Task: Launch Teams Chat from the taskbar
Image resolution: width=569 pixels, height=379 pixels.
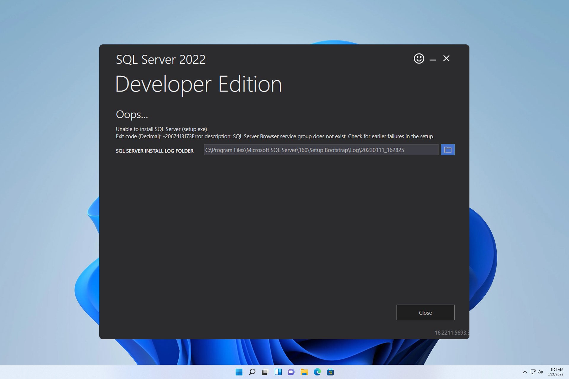Action: point(291,372)
